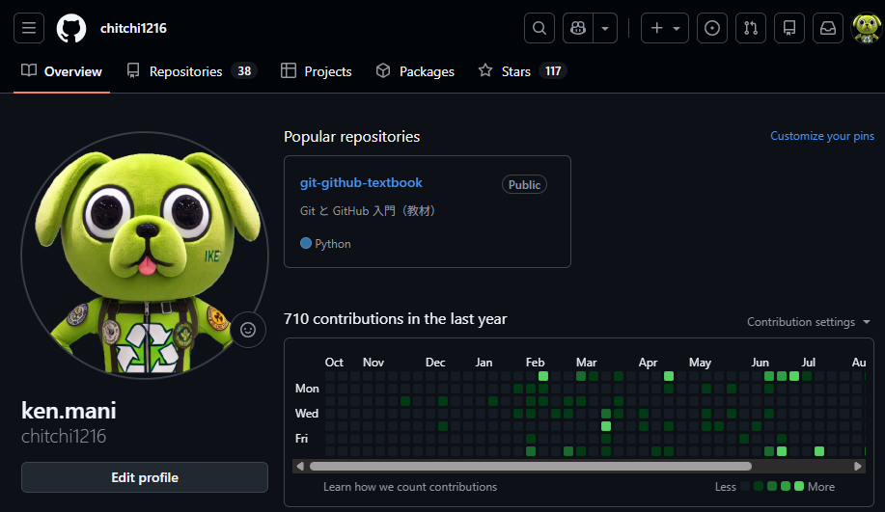Click the smiley set-status icon on avatar

(248, 330)
